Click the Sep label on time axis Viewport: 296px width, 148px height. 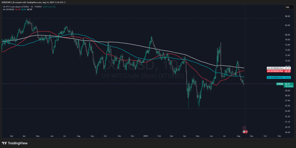coord(251,135)
